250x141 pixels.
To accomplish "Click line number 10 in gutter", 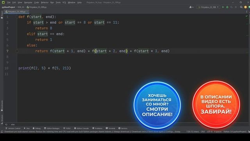I will [x=6, y=68].
